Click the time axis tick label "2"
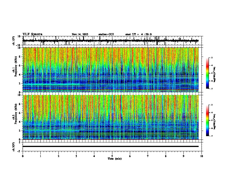 [x=58, y=156]
